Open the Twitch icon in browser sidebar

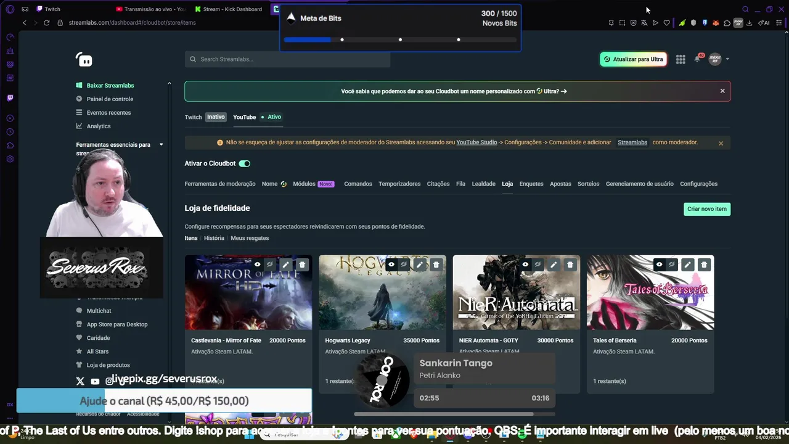pyautogui.click(x=10, y=97)
